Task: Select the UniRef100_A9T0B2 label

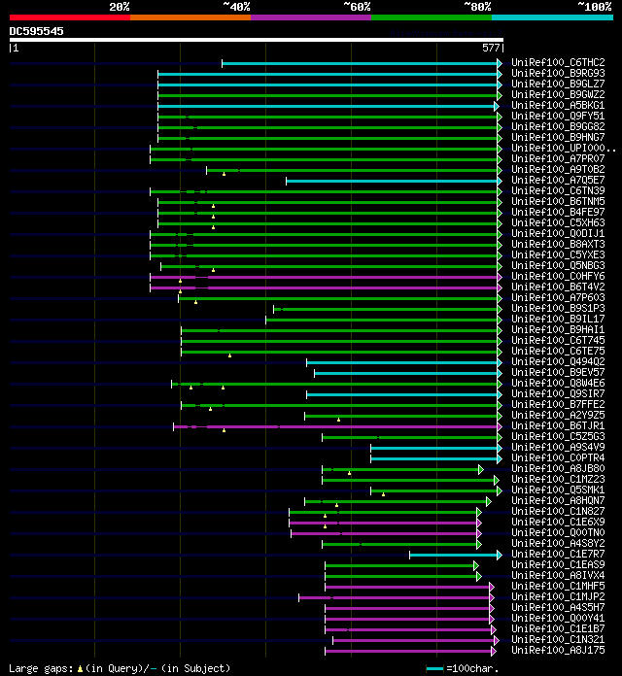Action: pyautogui.click(x=558, y=169)
